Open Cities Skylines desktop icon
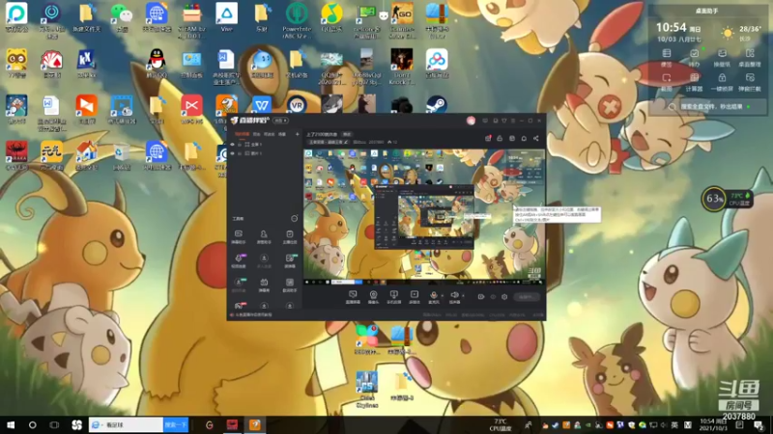Viewport: 773px width, 434px height. coord(367,390)
